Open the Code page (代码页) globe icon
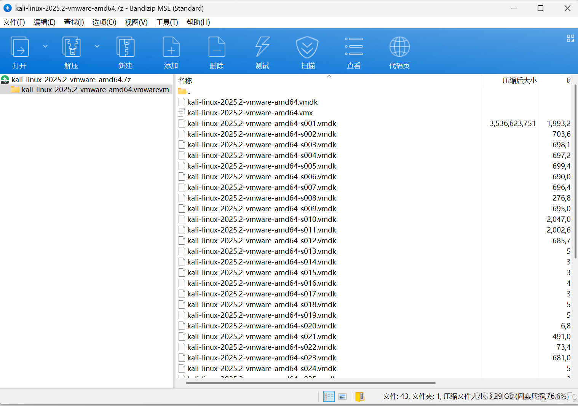This screenshot has width=578, height=406. 399,47
